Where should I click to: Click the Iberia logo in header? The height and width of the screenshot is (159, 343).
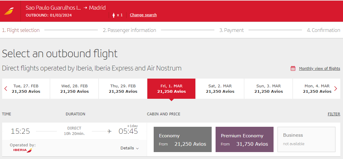coord(8,11)
